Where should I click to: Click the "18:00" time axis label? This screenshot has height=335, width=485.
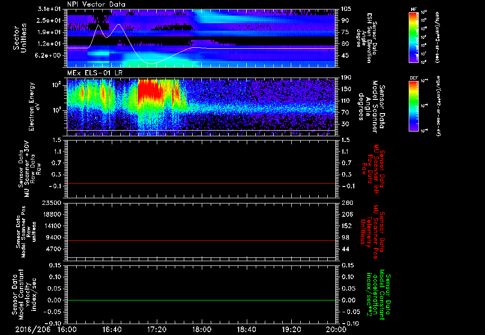(x=202, y=330)
